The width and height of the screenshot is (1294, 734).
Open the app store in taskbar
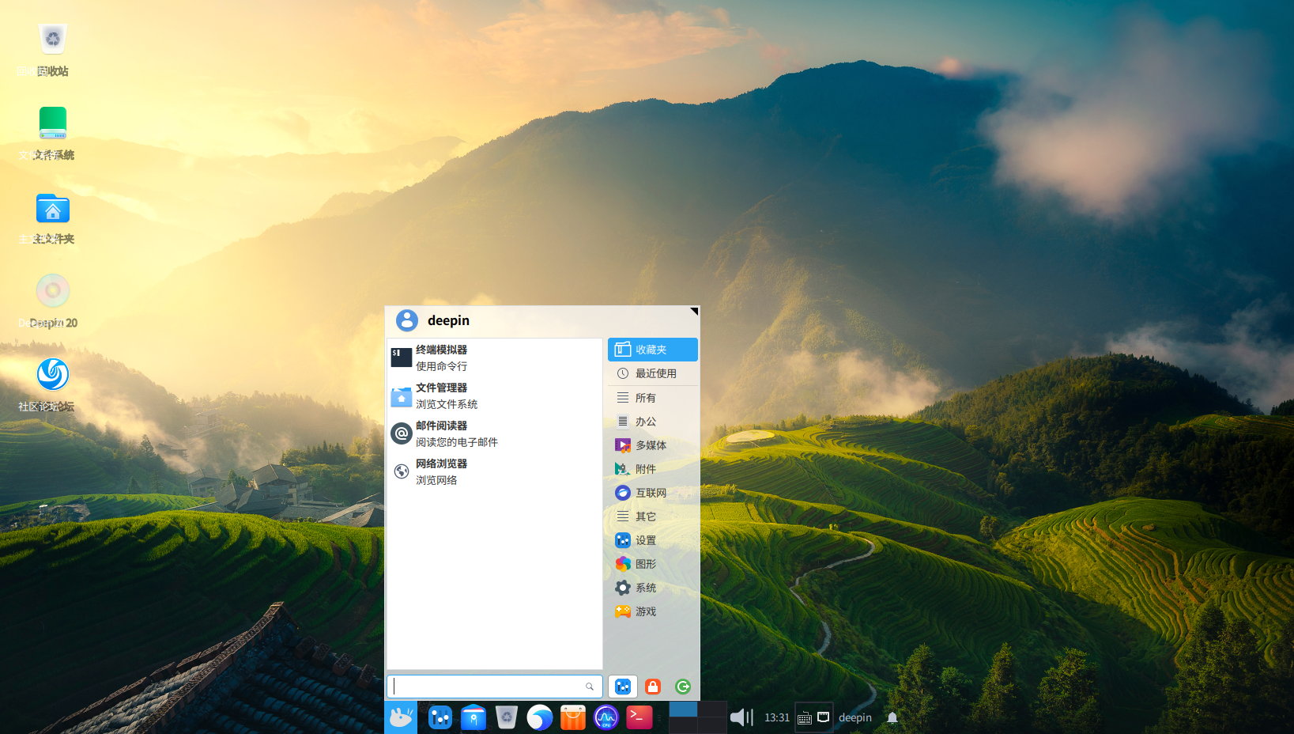(573, 717)
